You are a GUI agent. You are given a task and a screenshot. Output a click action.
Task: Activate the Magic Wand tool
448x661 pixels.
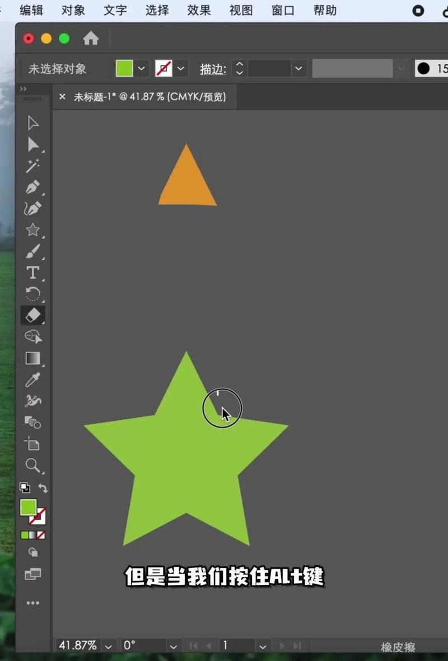tap(32, 166)
